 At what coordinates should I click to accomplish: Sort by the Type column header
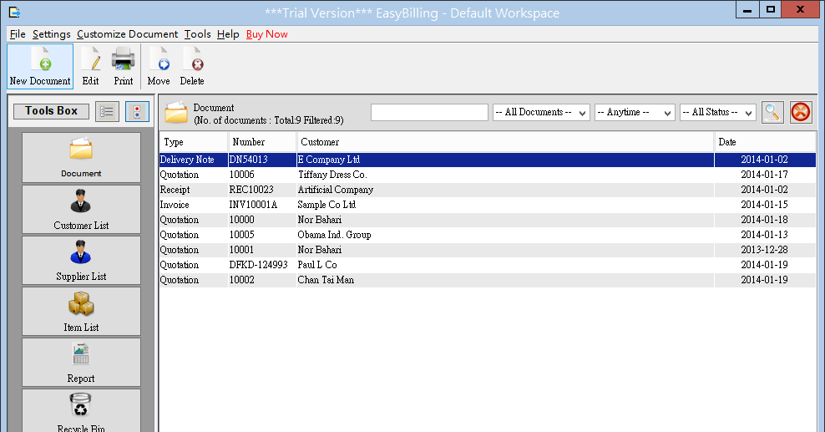[194, 142]
